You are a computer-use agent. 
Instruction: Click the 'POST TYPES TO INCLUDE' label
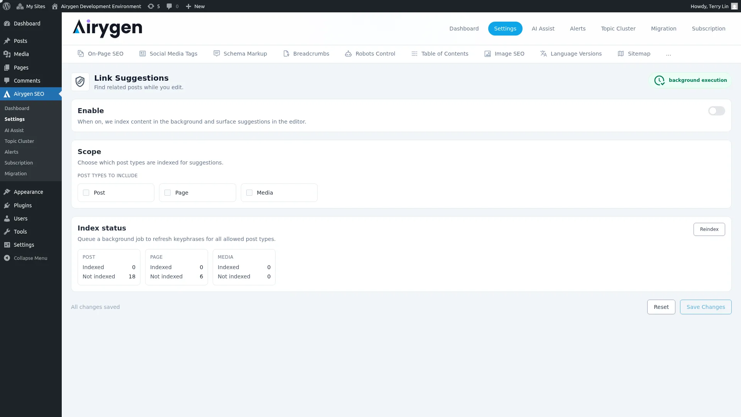coord(108,176)
